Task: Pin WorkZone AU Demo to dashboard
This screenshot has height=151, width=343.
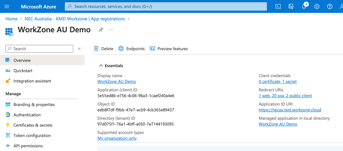Action: 101,30
